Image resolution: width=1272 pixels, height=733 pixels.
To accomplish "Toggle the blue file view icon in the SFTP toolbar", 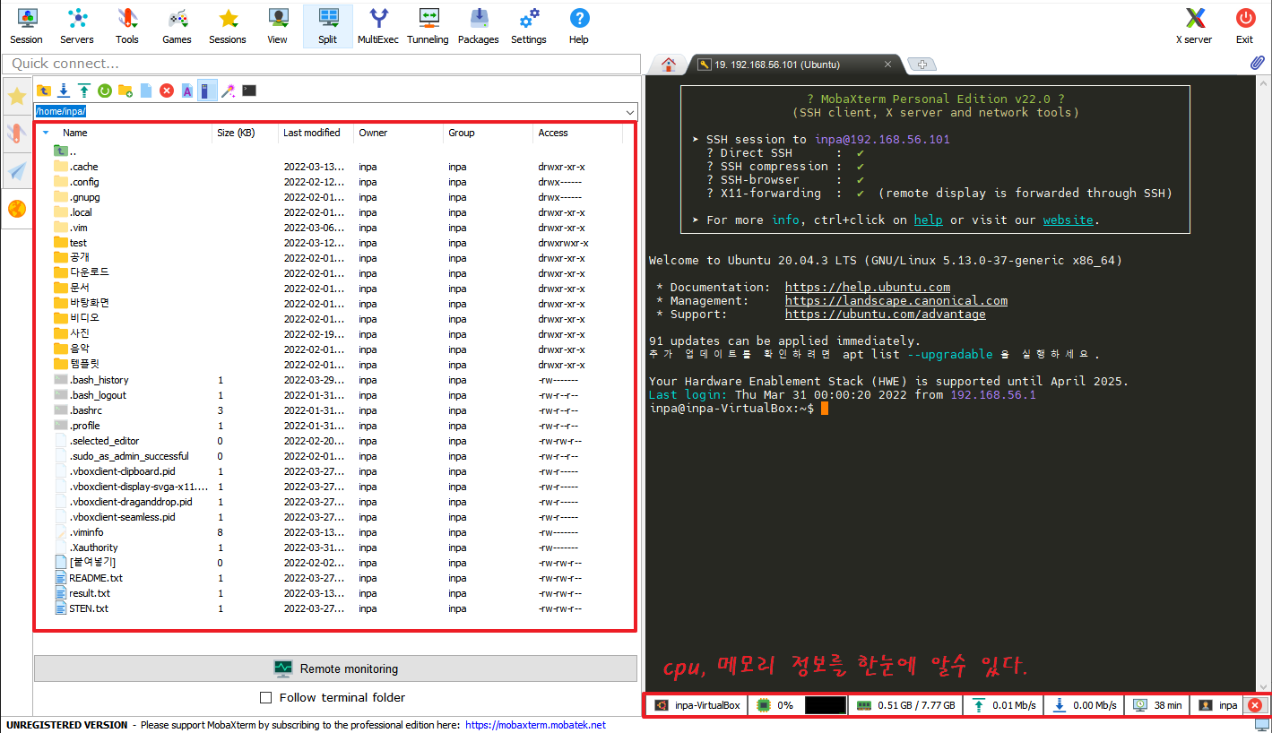I will pyautogui.click(x=208, y=91).
